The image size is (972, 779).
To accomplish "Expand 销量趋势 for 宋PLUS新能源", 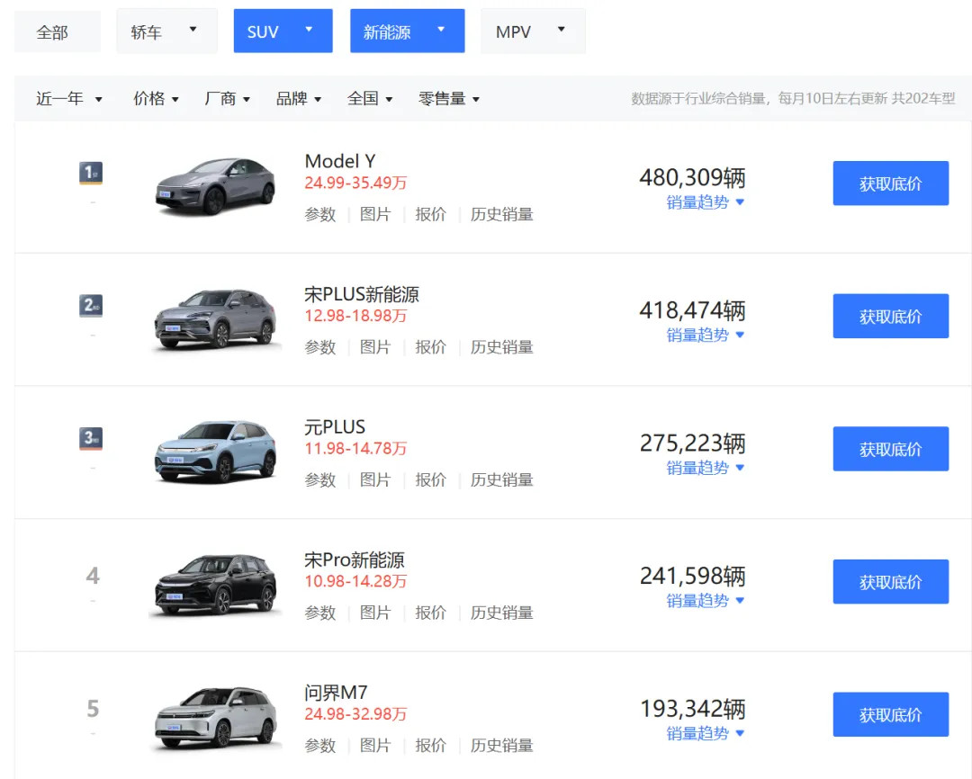I will (705, 335).
